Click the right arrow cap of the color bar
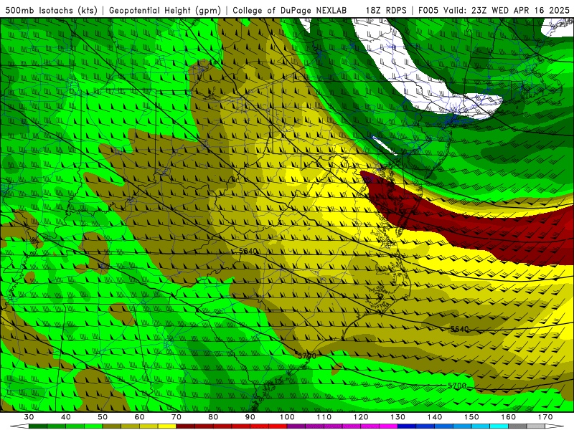This screenshot has height=430, width=574. [555, 426]
